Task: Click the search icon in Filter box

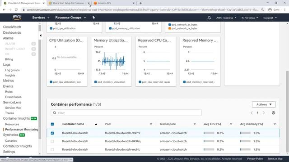Action: click(x=55, y=113)
